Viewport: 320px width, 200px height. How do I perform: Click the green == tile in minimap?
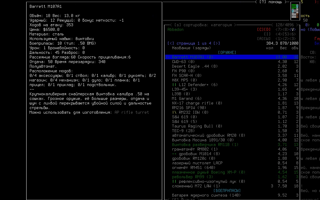[x=294, y=6]
